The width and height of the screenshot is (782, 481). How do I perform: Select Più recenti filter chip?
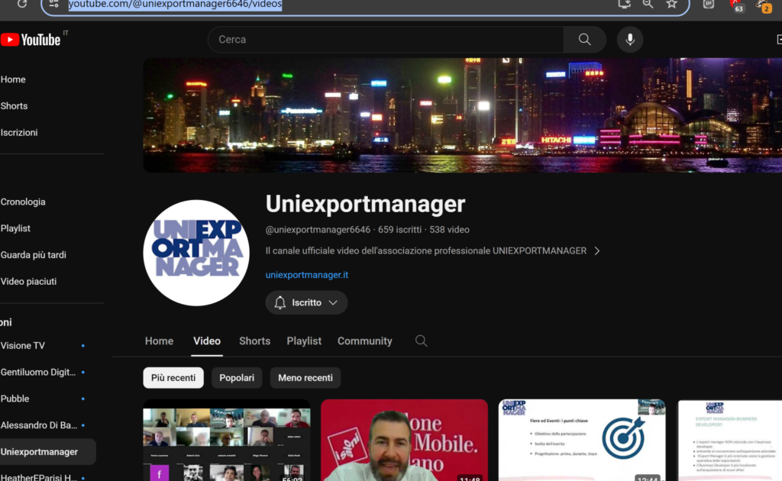pos(173,378)
